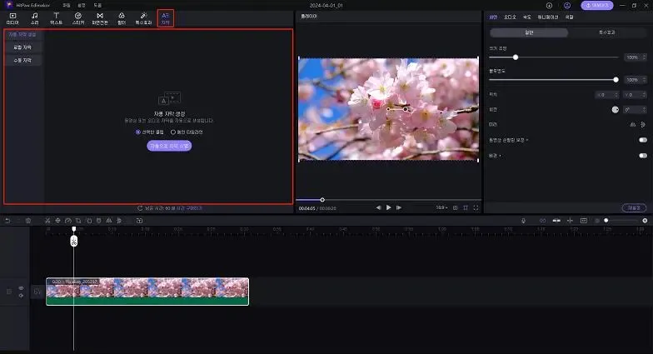Screen dimensions: 653x354
Task: Open the 텍스트 (Text) tool
Action: coord(56,17)
